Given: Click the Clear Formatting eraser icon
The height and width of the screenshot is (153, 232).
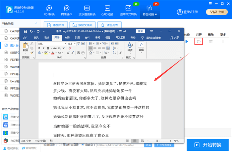Looking at the screenshot, I should point(70,48).
